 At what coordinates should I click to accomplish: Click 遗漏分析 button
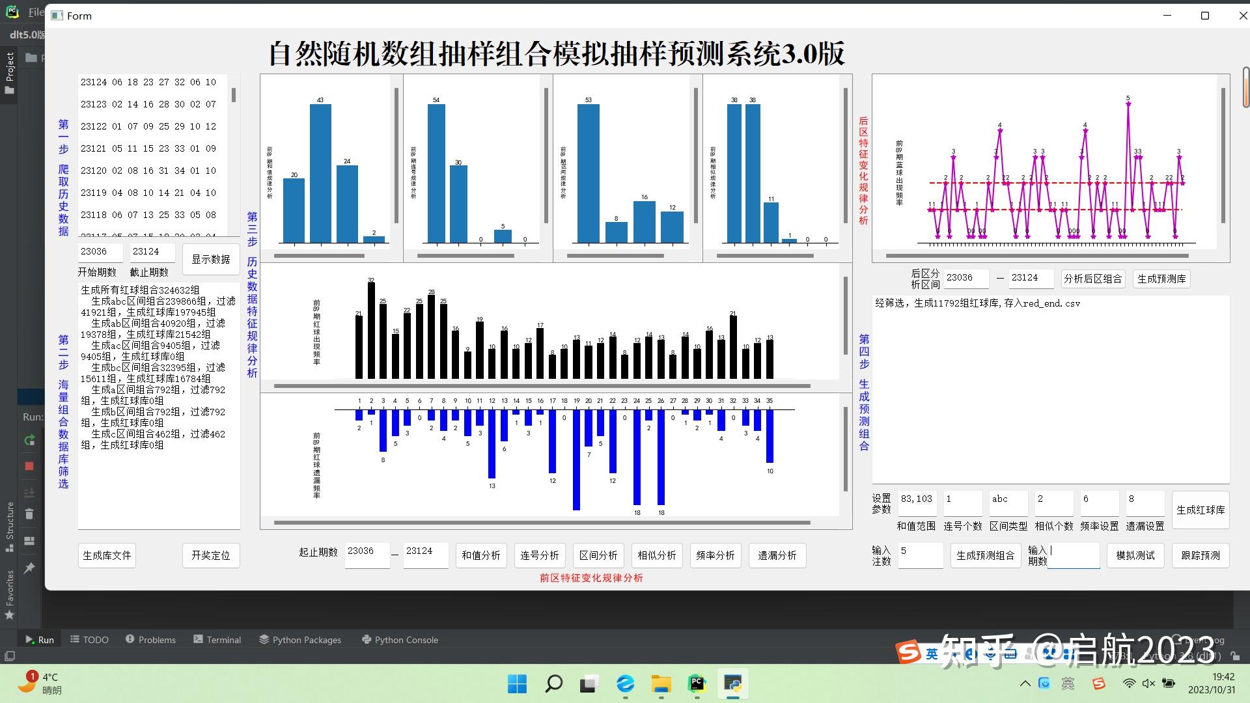click(777, 555)
